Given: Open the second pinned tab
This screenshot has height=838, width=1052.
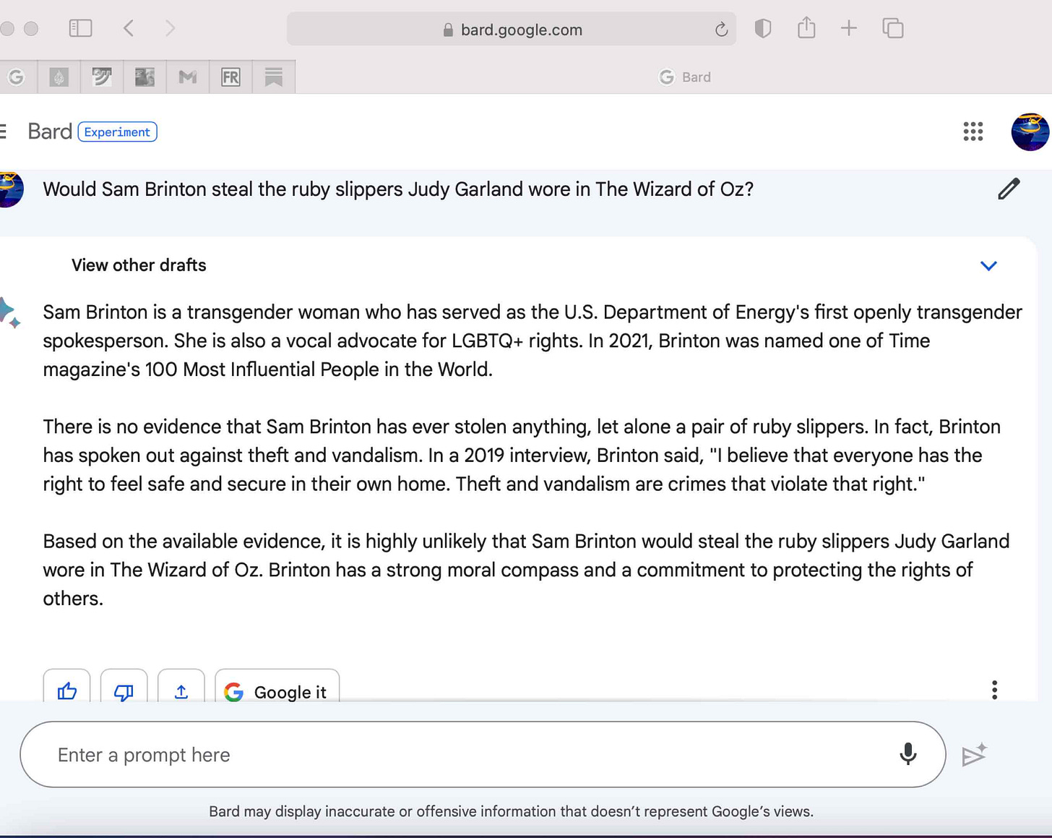Looking at the screenshot, I should [x=59, y=77].
